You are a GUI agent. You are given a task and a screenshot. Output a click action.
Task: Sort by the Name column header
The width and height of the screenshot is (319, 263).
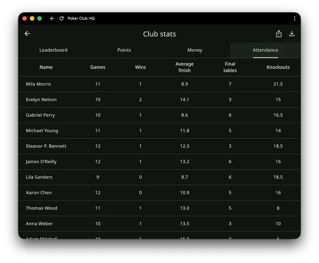pos(46,67)
